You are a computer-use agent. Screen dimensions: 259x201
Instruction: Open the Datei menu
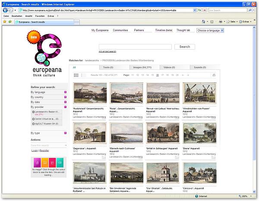point(6,16)
